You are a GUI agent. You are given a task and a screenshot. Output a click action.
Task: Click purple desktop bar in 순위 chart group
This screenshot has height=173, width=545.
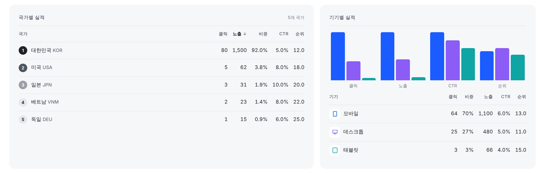[502, 64]
